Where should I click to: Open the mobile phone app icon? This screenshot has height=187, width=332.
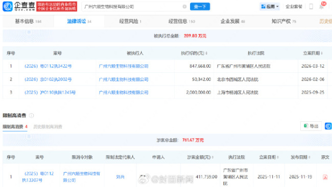[x=311, y=7]
